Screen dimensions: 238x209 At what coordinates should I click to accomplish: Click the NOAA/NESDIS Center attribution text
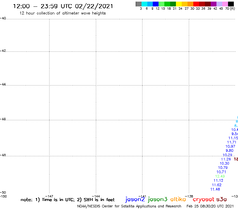tap(129, 206)
